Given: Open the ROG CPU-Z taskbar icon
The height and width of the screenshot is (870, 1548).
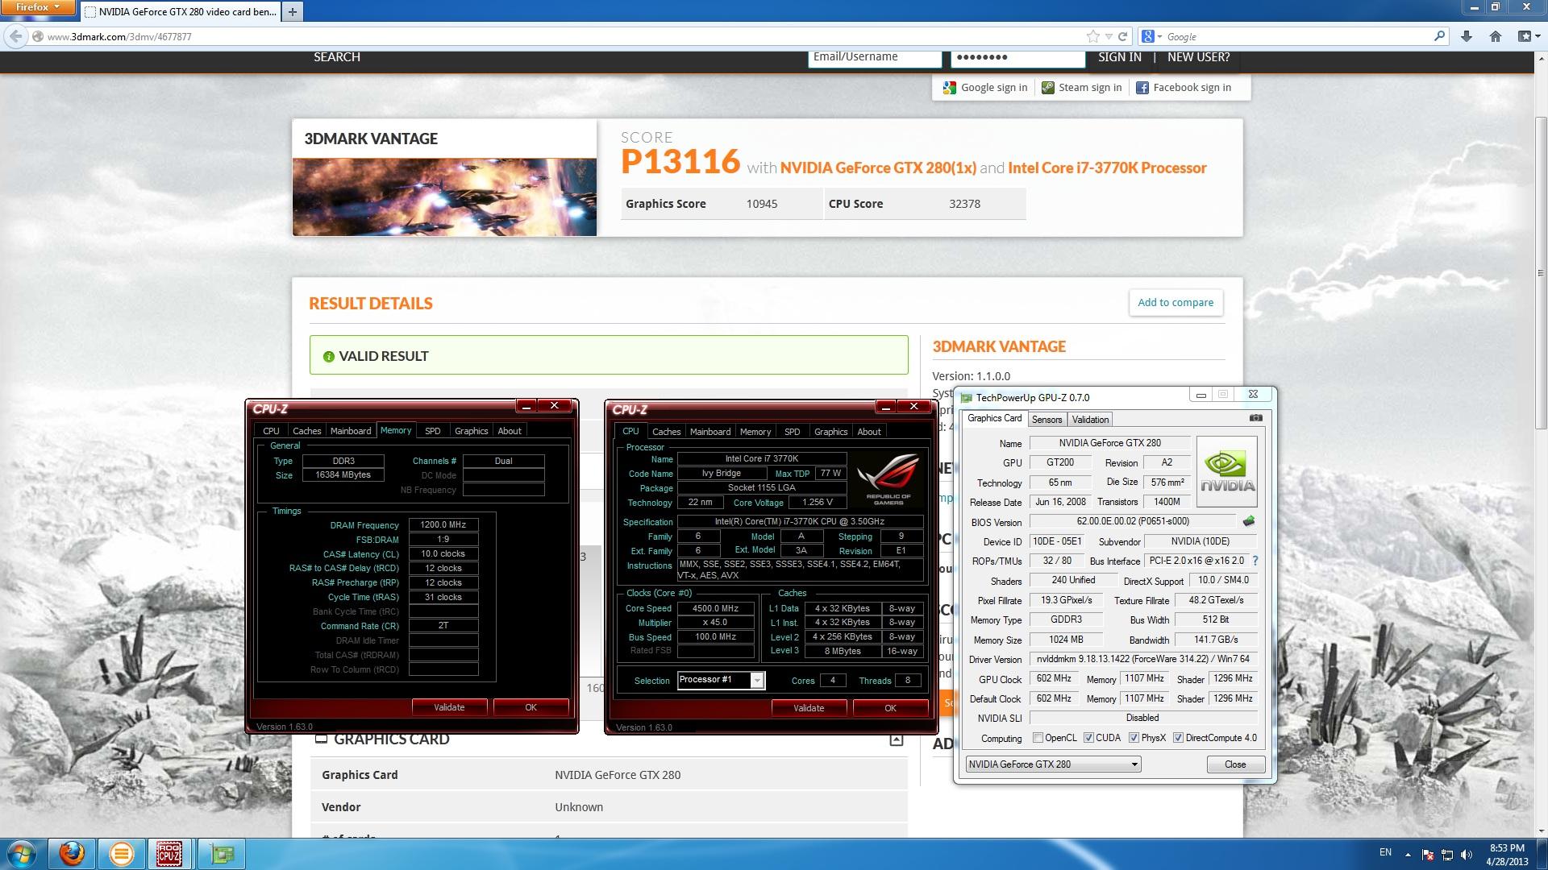Looking at the screenshot, I should (x=169, y=854).
